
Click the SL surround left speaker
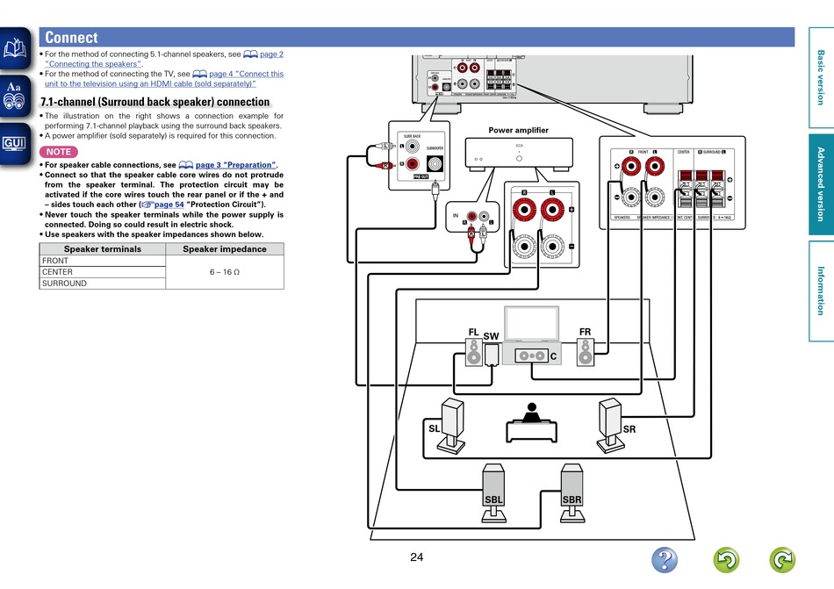click(x=451, y=426)
